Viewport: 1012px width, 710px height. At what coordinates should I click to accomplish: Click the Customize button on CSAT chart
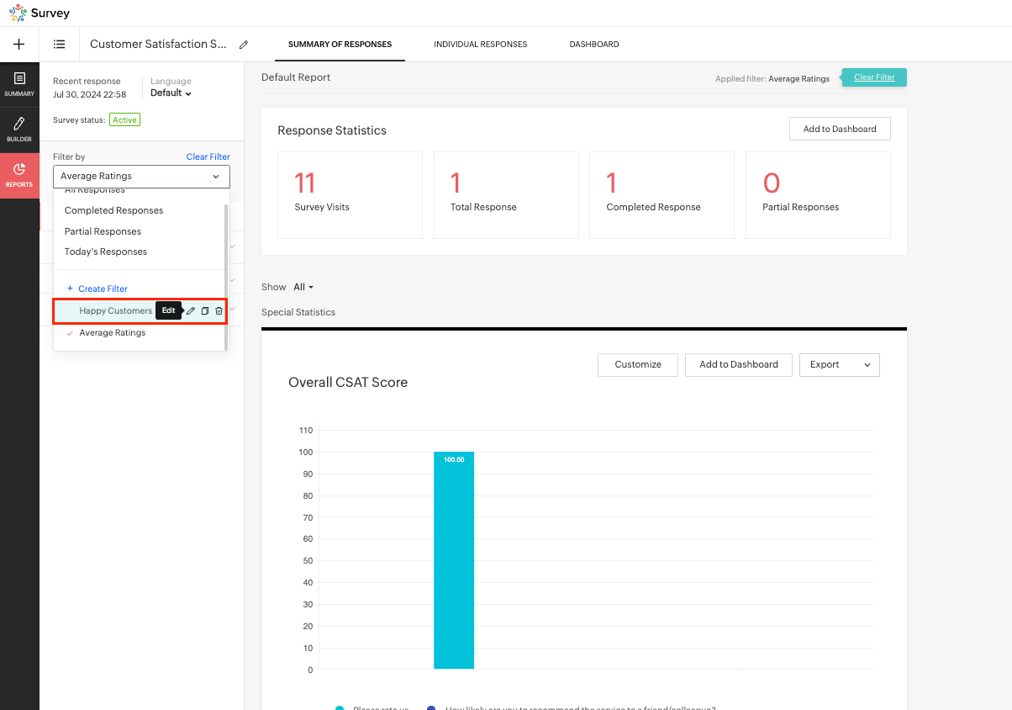(x=637, y=364)
